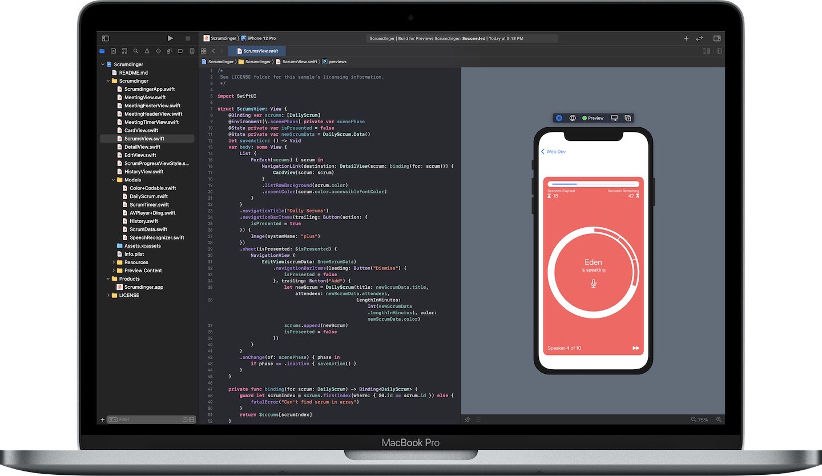Open the Breakpoint navigator flag icon
The height and width of the screenshot is (476, 822).
180,51
